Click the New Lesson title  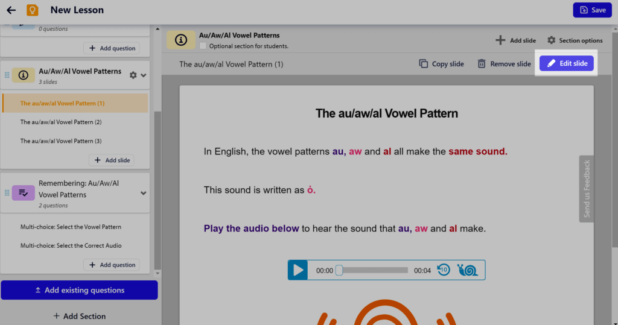pos(77,10)
